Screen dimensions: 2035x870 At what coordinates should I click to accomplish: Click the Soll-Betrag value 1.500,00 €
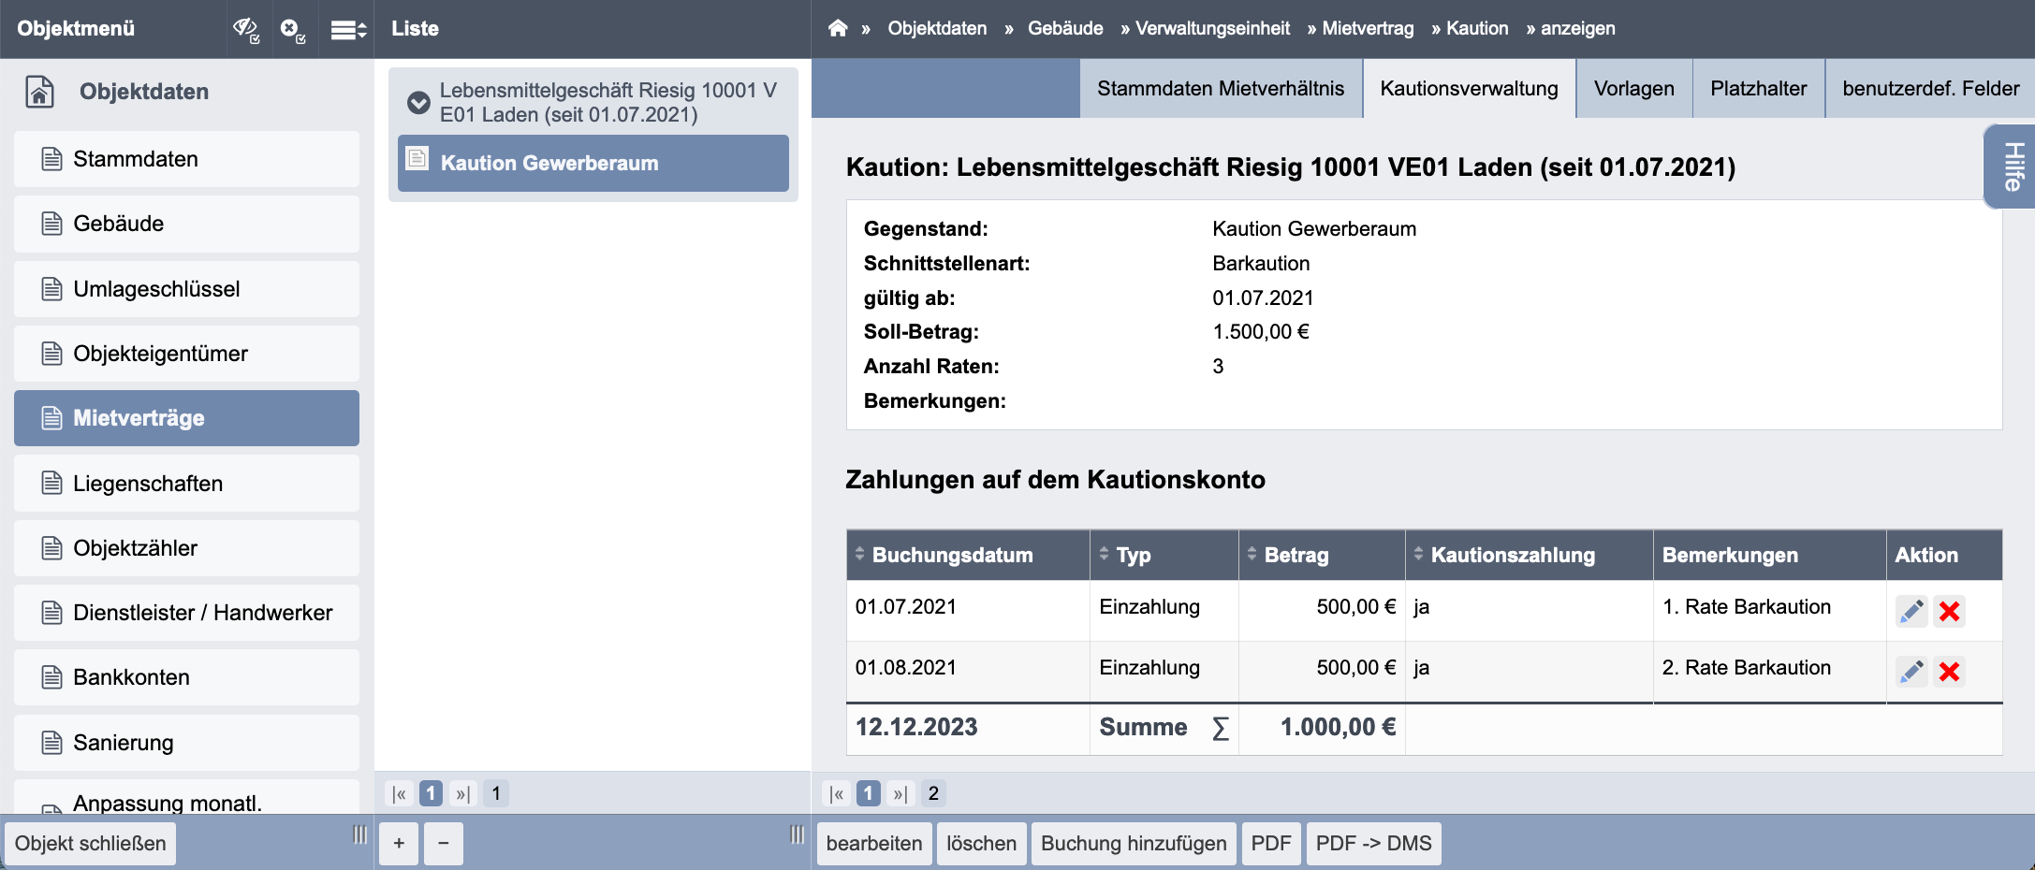[x=1261, y=332]
